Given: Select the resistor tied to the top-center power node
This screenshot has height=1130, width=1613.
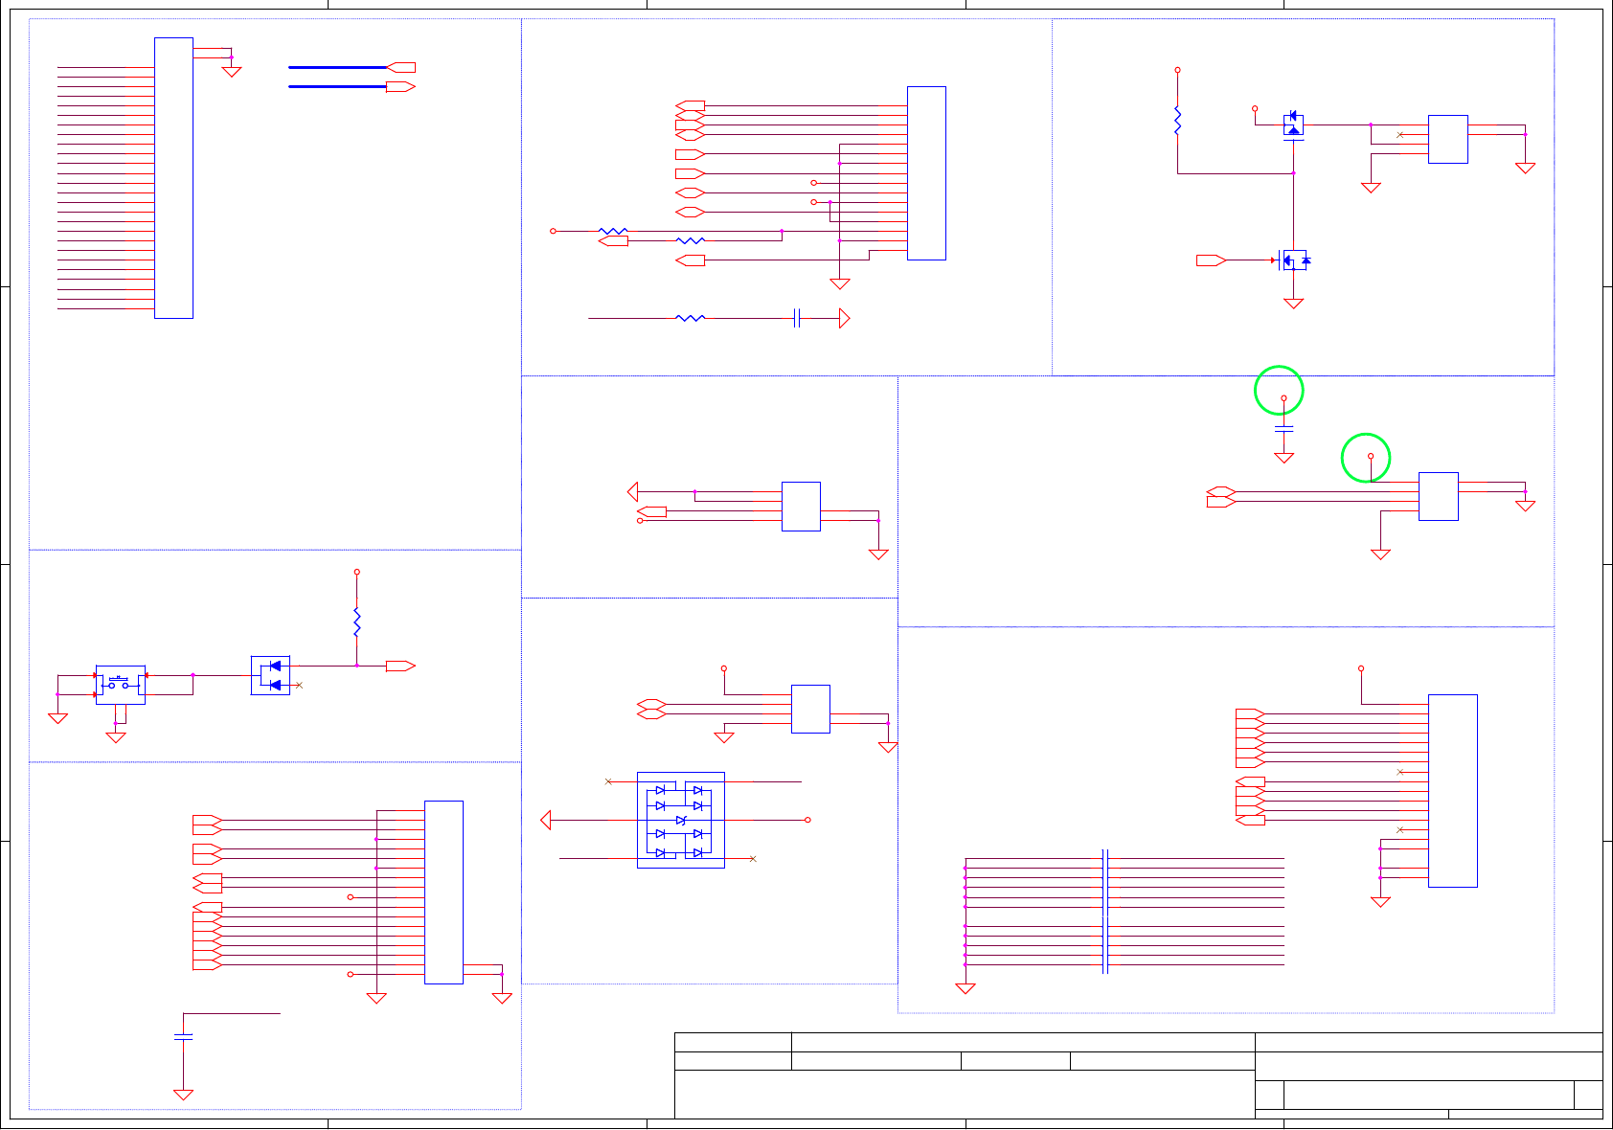Looking at the screenshot, I should coord(613,231).
